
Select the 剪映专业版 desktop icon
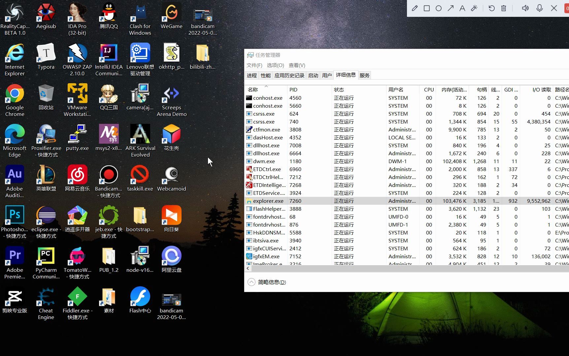pyautogui.click(x=15, y=301)
